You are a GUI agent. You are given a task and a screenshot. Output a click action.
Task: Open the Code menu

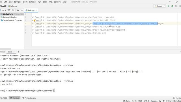click(25, 2)
